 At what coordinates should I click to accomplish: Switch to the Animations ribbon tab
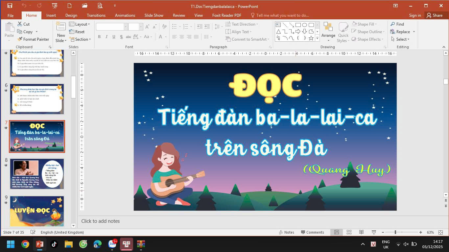coord(125,15)
